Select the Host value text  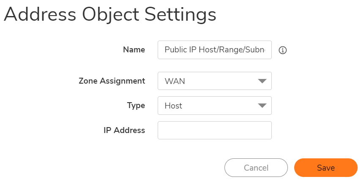173,106
